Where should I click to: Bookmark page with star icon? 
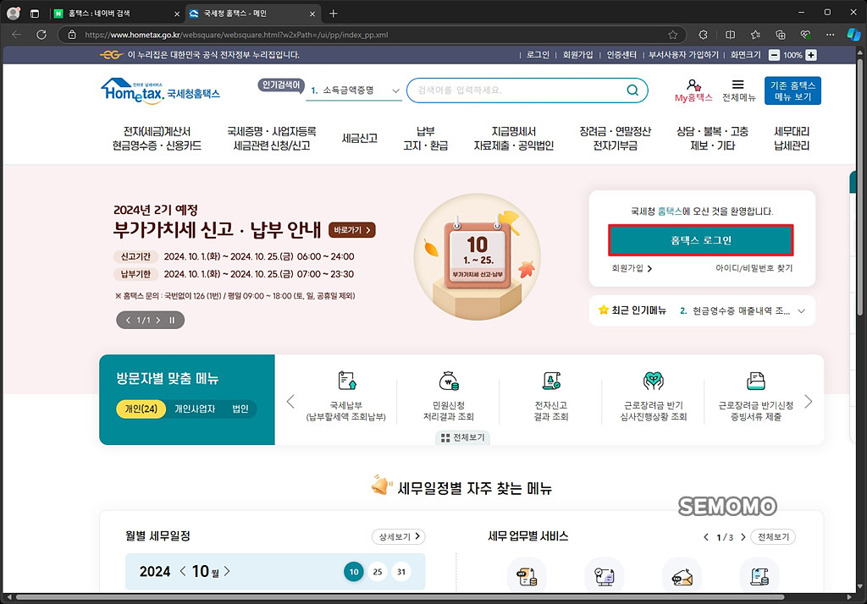(x=672, y=35)
